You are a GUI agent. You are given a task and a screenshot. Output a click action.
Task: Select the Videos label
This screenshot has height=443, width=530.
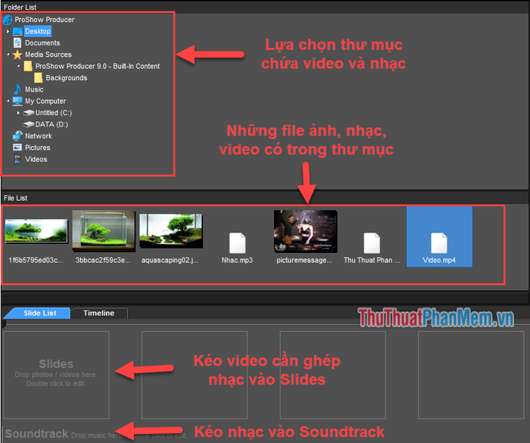[36, 159]
